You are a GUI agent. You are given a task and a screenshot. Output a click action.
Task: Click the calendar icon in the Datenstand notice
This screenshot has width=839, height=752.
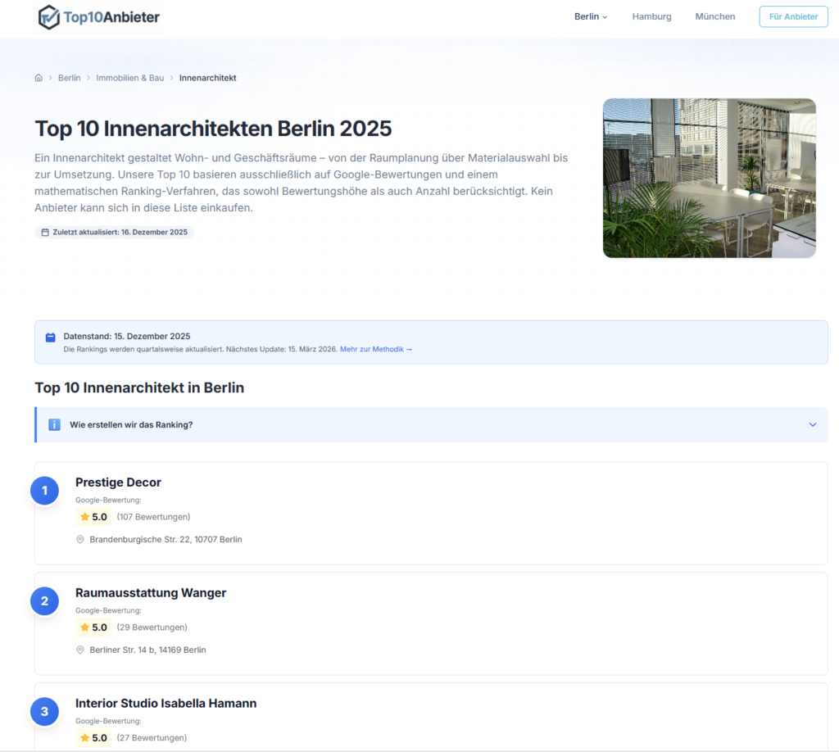tap(50, 336)
